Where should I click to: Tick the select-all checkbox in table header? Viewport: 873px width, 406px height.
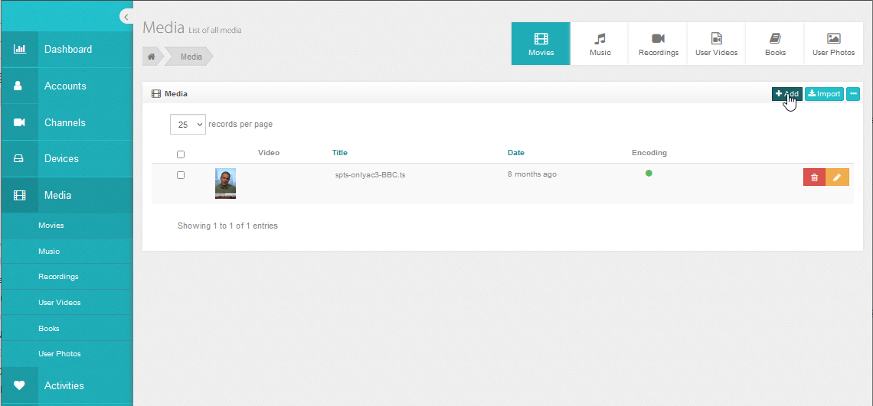point(181,154)
